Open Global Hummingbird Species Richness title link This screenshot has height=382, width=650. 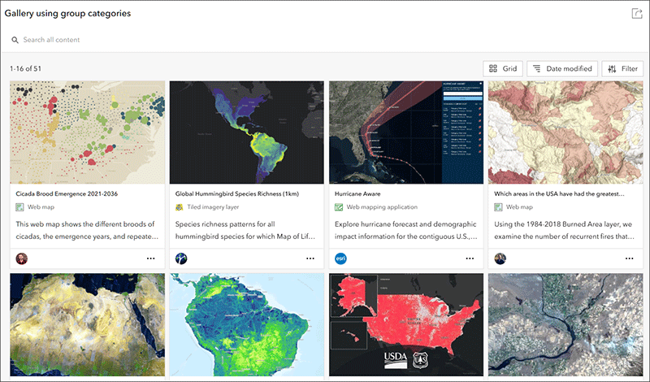point(236,193)
